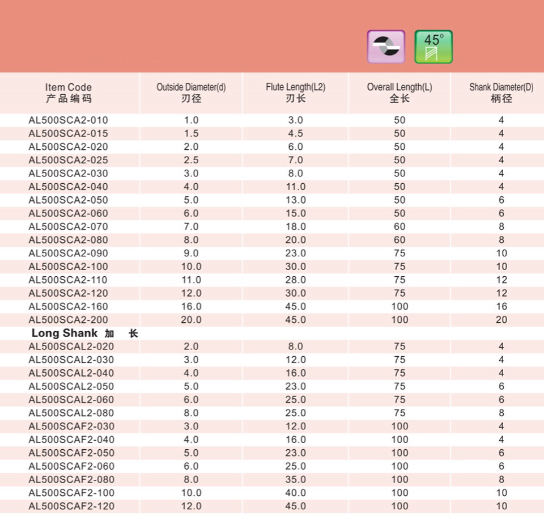
Task: Select the Shank Diameter(D) column header
Action: coord(501,92)
